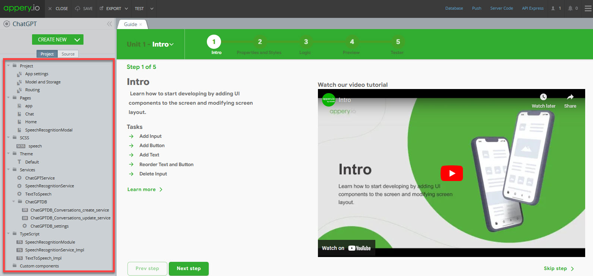593x276 pixels.
Task: Click the Learn more link
Action: (145, 189)
